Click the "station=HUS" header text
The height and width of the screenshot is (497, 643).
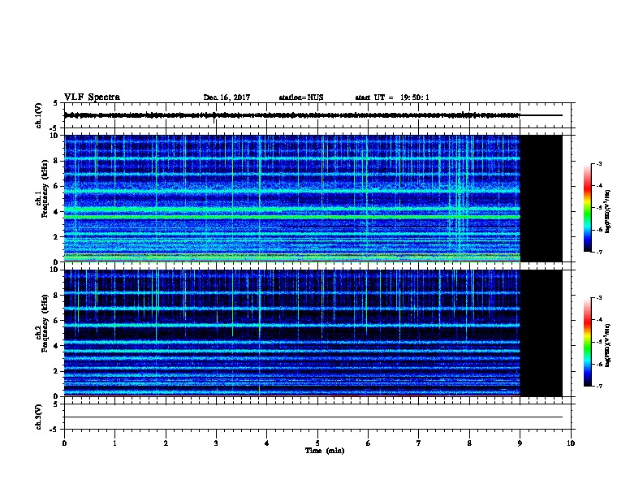tap(301, 97)
